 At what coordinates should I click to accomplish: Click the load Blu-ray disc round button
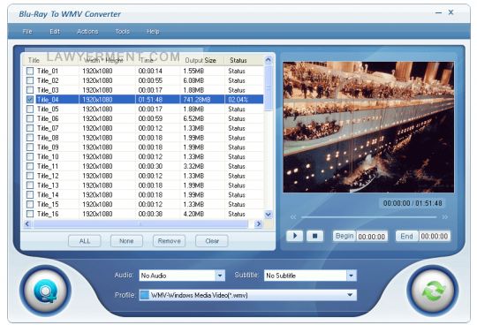point(46,291)
